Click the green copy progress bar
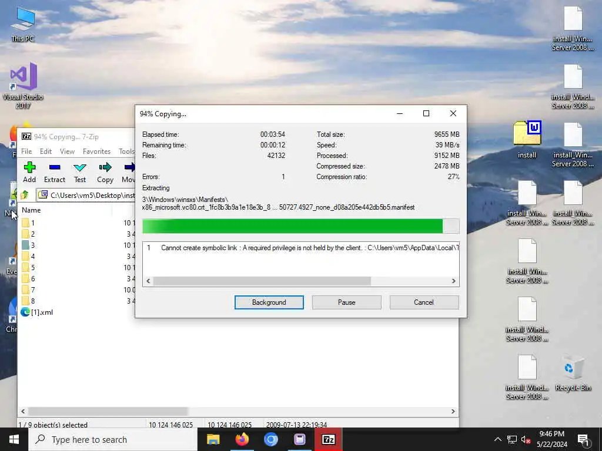The width and height of the screenshot is (602, 451). (300, 226)
